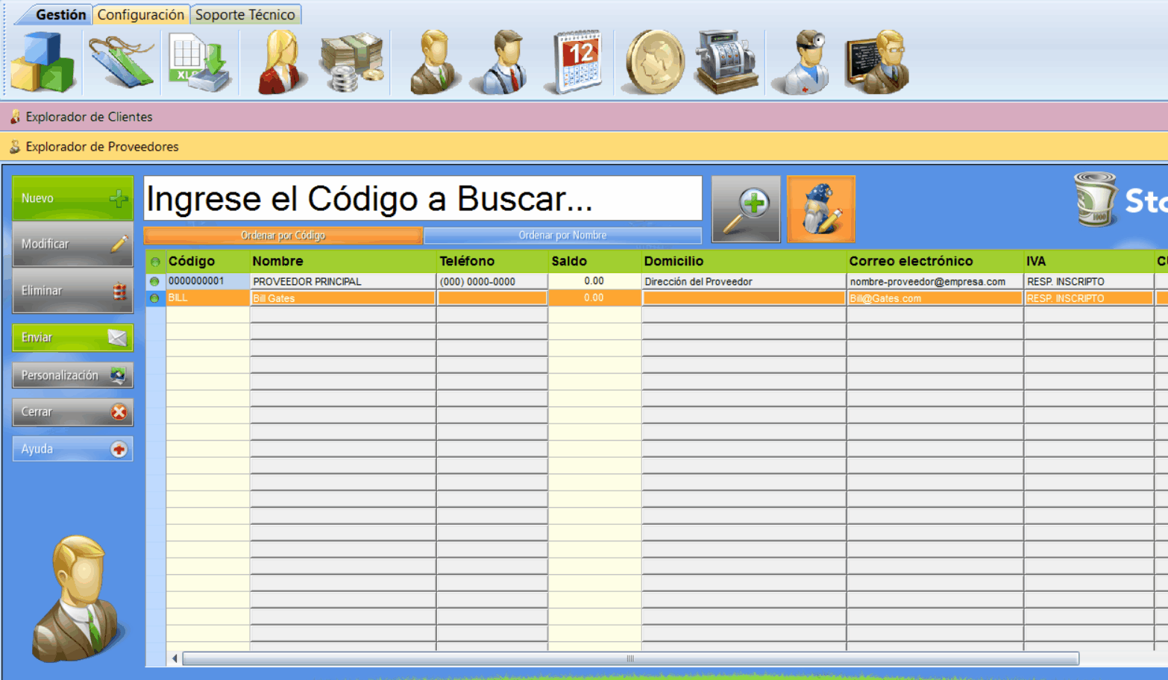This screenshot has height=680, width=1168.
Task: Click the Enviar button
Action: coord(72,338)
